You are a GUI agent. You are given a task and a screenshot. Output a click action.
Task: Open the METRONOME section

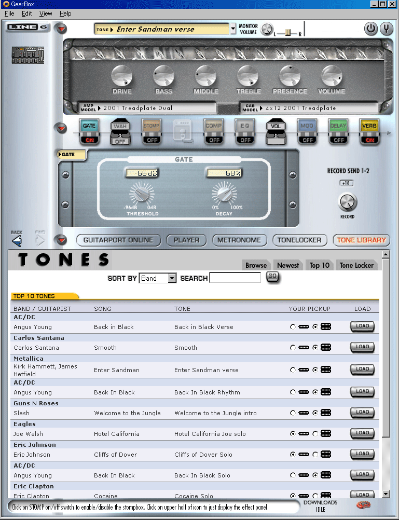click(240, 240)
